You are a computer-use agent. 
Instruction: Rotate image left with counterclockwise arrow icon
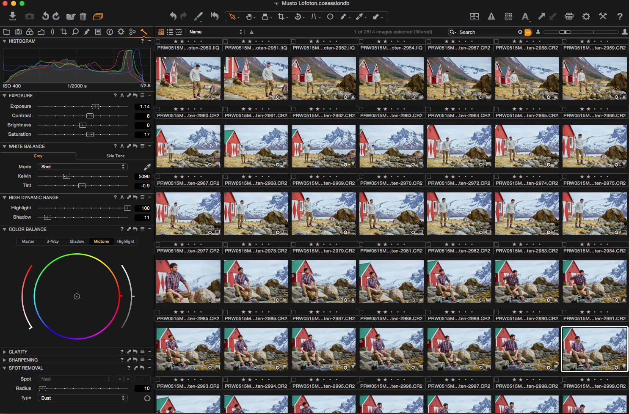coord(45,16)
